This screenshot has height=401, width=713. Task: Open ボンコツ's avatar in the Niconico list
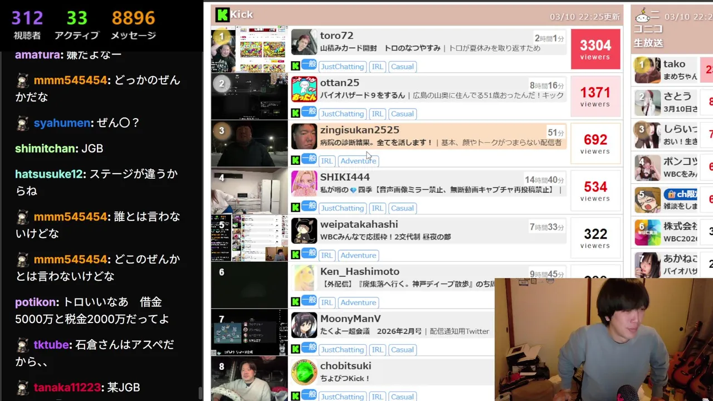[647, 167]
